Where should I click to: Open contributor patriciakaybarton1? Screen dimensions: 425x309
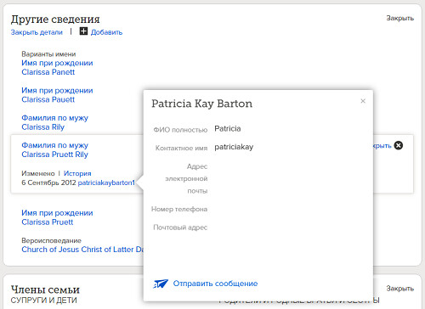[106, 183]
